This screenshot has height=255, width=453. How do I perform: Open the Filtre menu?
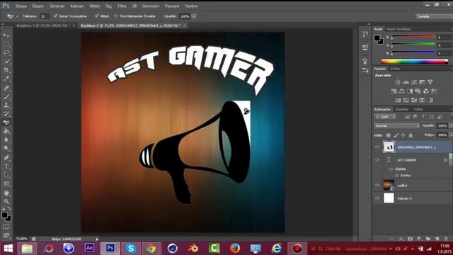point(122,6)
